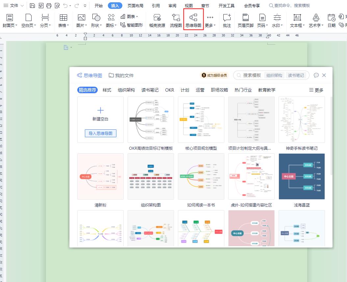Open the 文件 menu chevron
This screenshot has width=347, height=282.
[22, 5]
